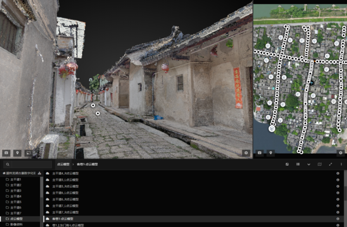Viewport: 347px width, 227px height.
Task: Select the 主干道5_R点云模型 file row
Action: (x=194, y=187)
